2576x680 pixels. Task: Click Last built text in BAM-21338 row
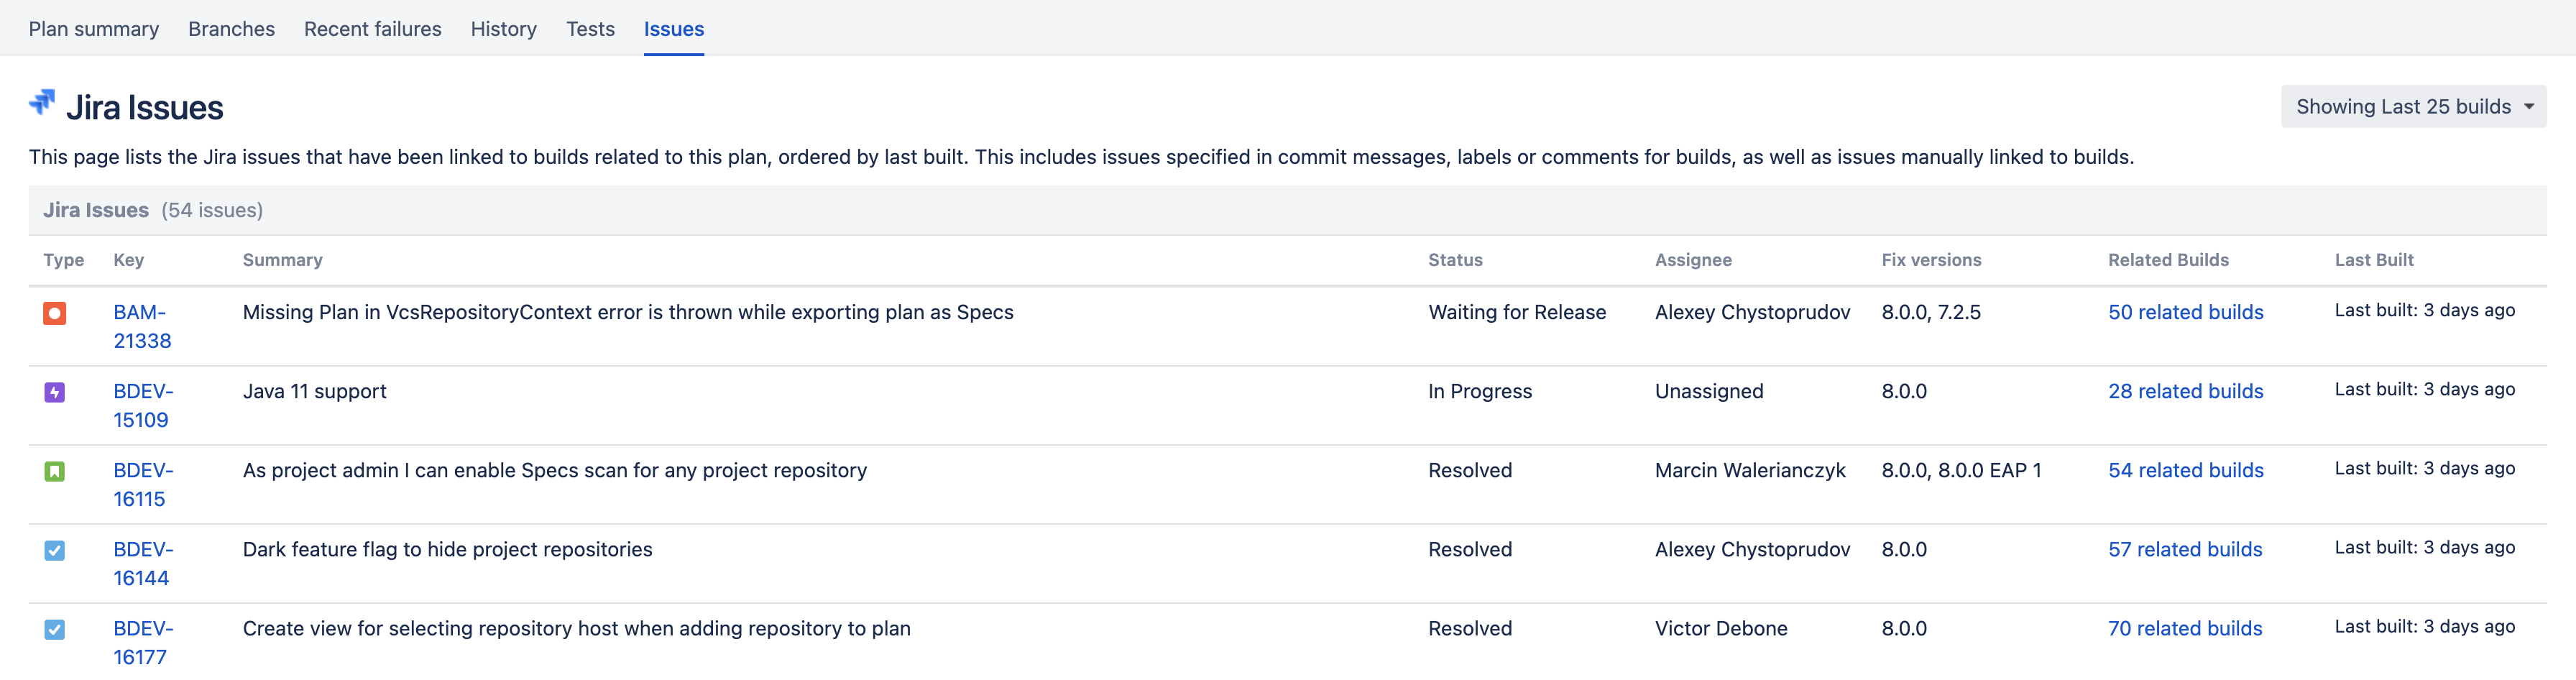[2424, 310]
